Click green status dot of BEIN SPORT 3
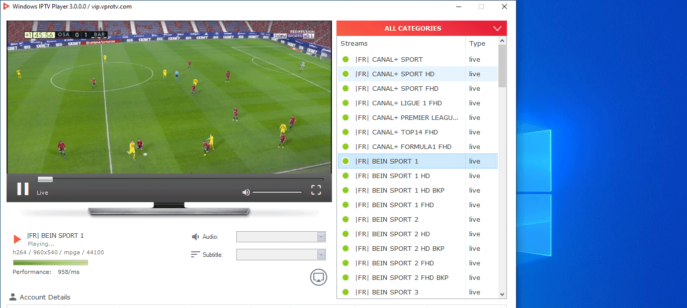This screenshot has width=687, height=308. pyautogui.click(x=346, y=292)
